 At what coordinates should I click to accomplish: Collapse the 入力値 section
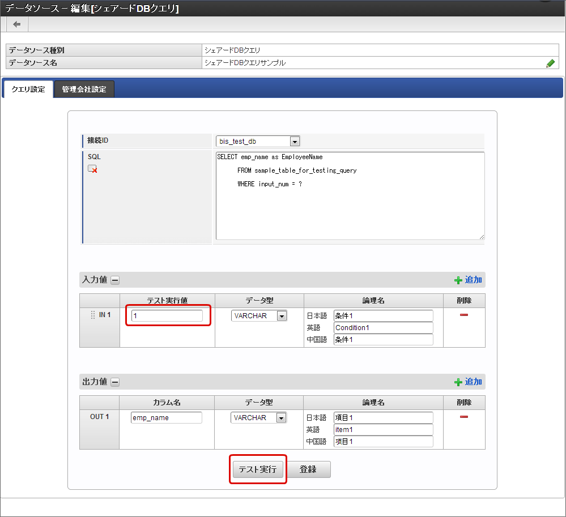pyautogui.click(x=115, y=280)
